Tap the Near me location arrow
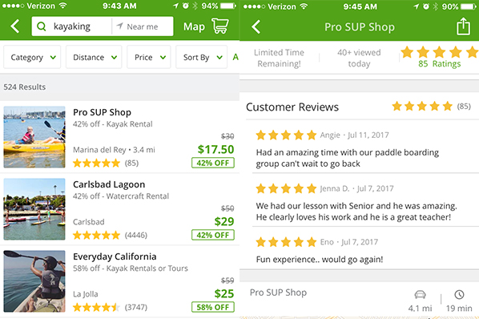This screenshot has height=319, width=479. 120,26
